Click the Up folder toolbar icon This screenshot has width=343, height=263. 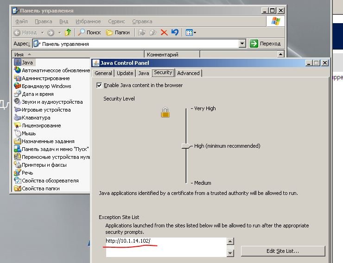68,32
